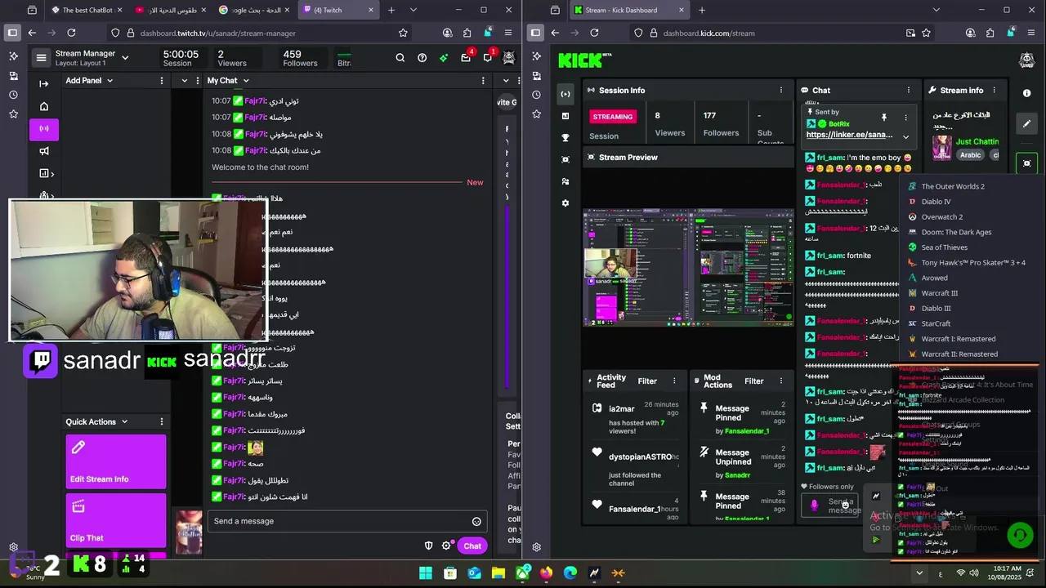1046x588 pixels.
Task: Click green-outlined Kick capture icon
Action: [1027, 163]
